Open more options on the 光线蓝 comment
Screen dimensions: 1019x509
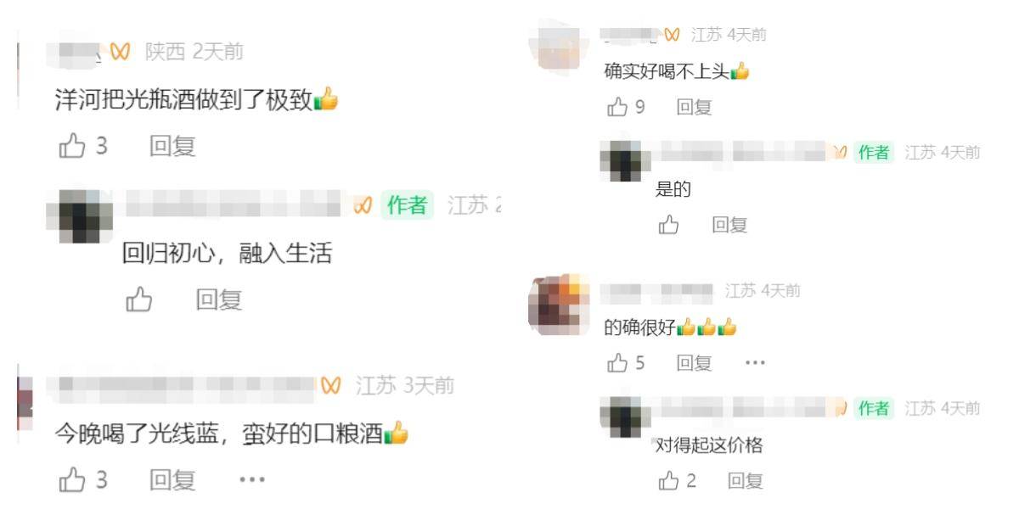click(252, 480)
